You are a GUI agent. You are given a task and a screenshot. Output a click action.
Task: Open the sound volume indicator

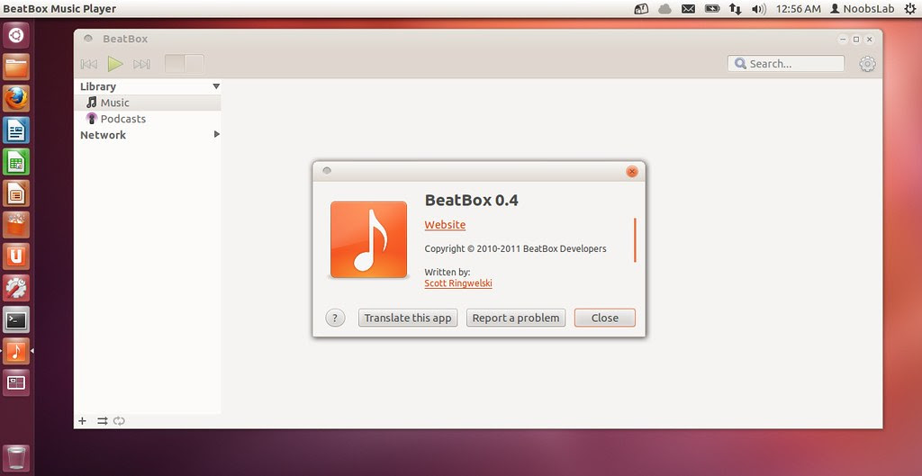[x=759, y=9]
